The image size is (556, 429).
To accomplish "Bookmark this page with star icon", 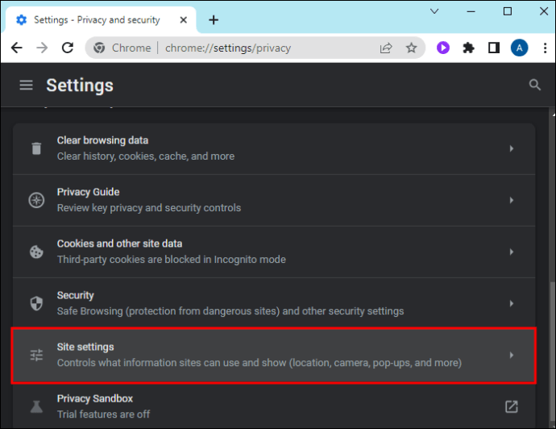I will pyautogui.click(x=411, y=48).
